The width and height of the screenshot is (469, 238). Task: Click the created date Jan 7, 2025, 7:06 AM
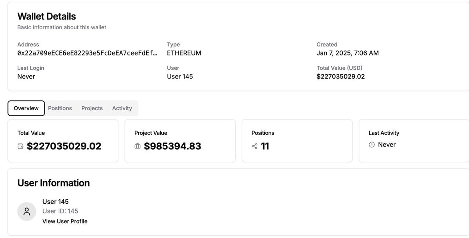click(x=347, y=53)
